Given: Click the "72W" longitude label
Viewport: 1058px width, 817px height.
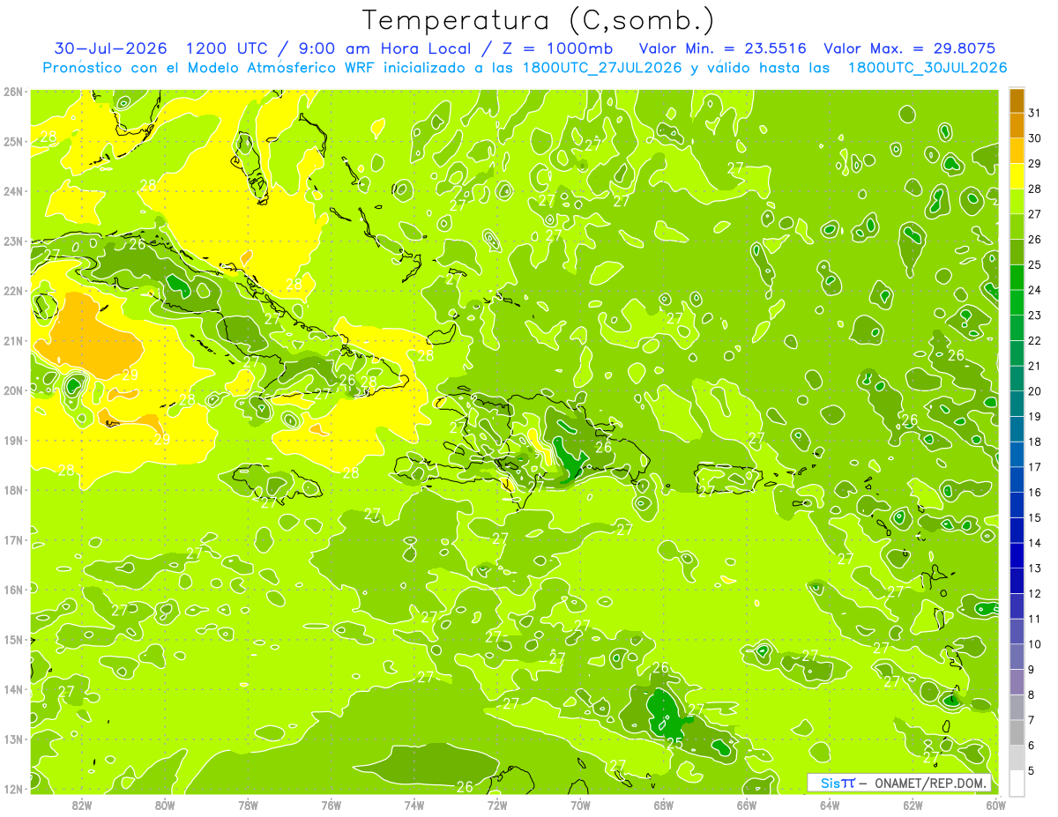Looking at the screenshot, I should pos(497,805).
